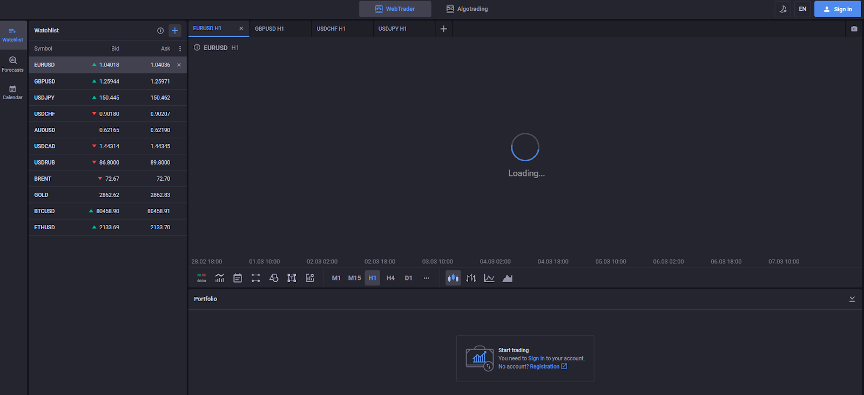Viewport: 864px width, 395px height.
Task: Toggle the trading panel red-green icon
Action: (x=201, y=278)
